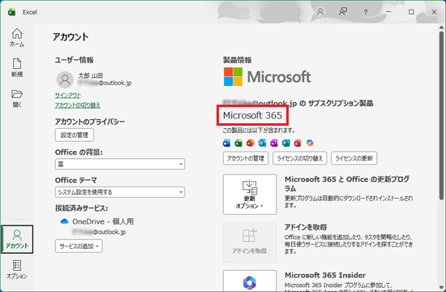Viewport: 446px width, 292px height.
Task: Click the user name 太郎 山田
Action: click(x=91, y=75)
